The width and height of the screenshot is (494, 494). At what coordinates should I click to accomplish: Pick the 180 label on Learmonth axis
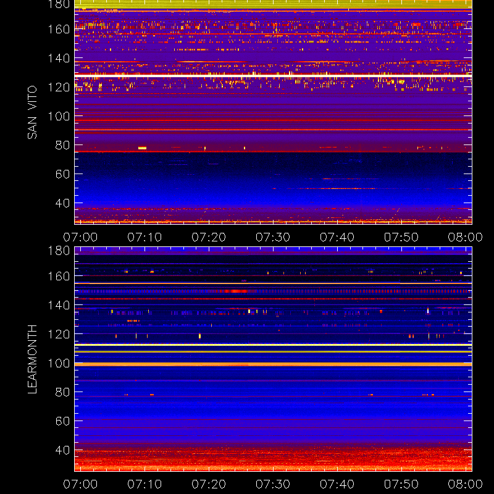[x=59, y=251]
